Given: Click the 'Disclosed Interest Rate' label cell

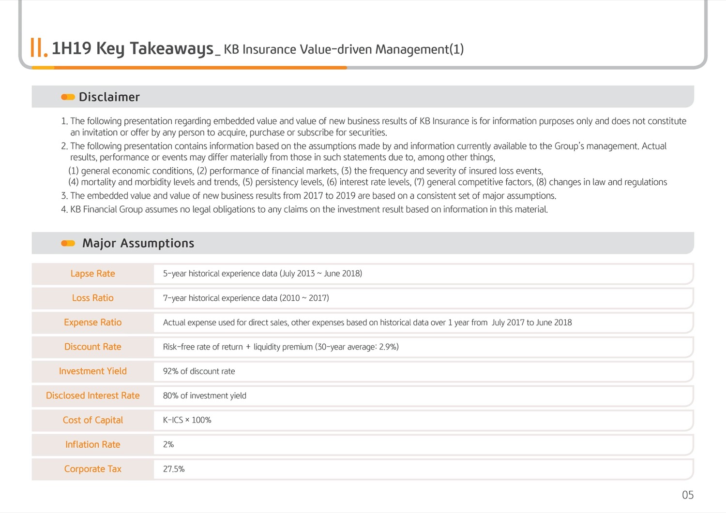Looking at the screenshot, I should (92, 396).
